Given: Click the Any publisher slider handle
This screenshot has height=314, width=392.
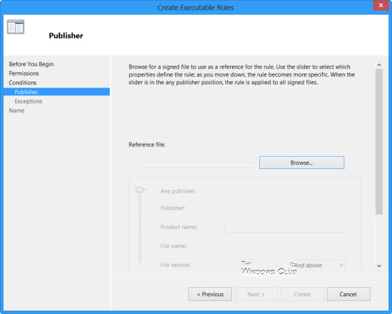Looking at the screenshot, I should (x=140, y=190).
